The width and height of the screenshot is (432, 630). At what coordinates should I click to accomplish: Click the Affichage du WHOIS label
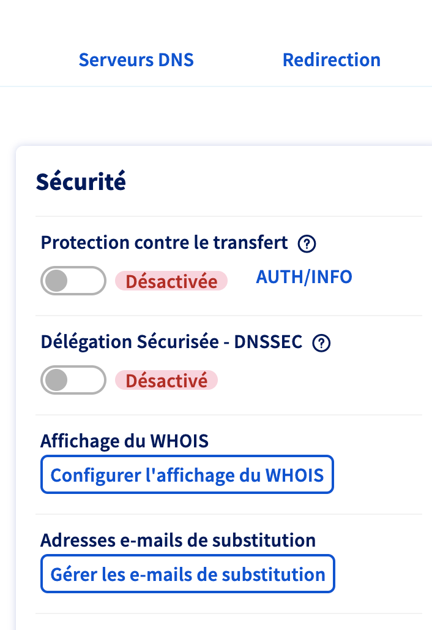pos(125,441)
